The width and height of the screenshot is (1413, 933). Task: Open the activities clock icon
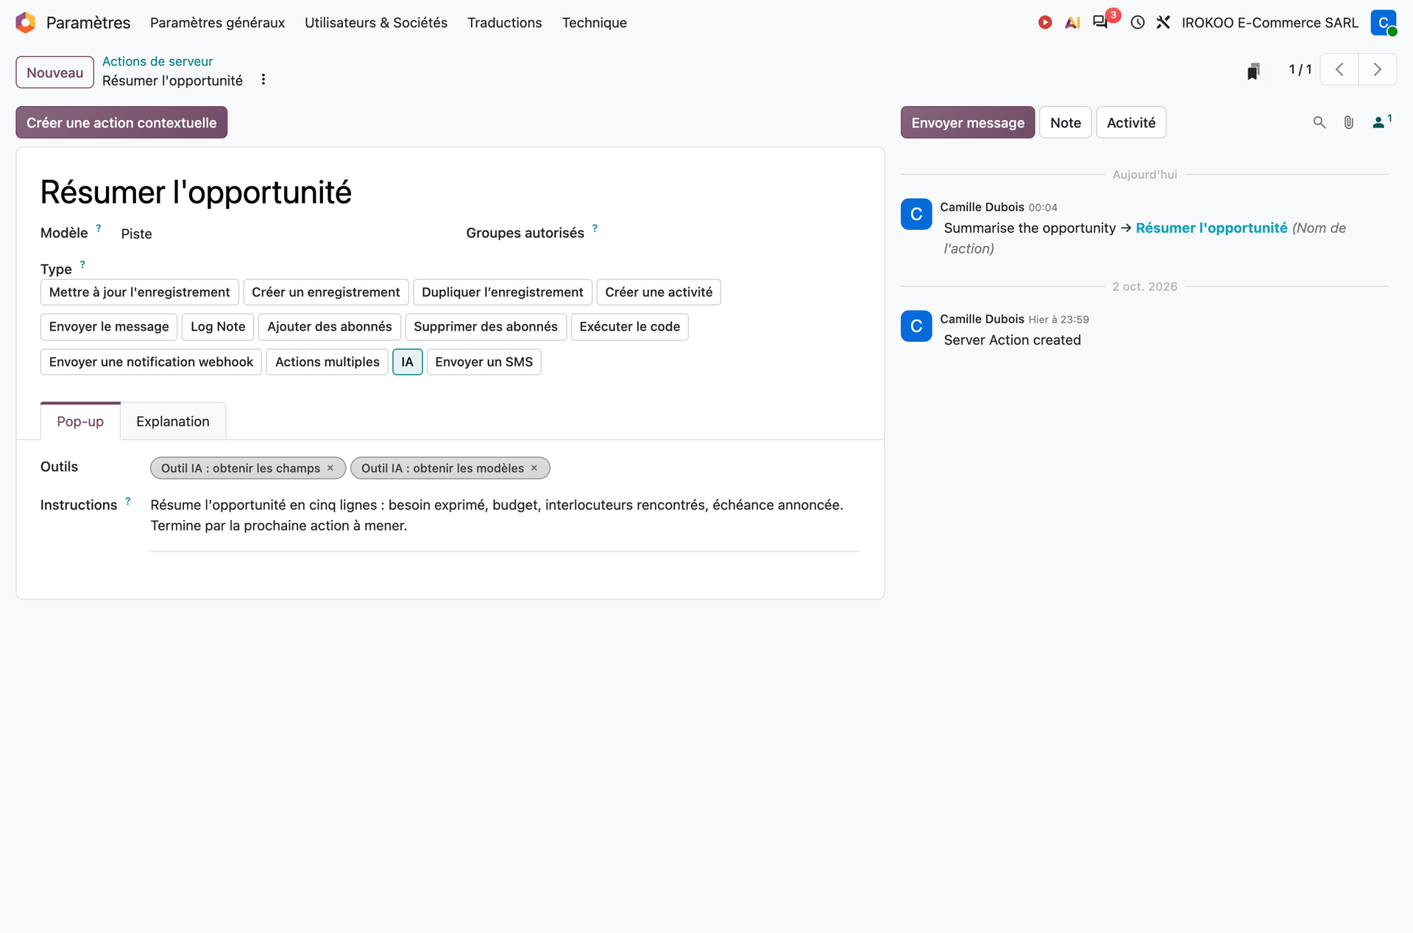[x=1138, y=22]
